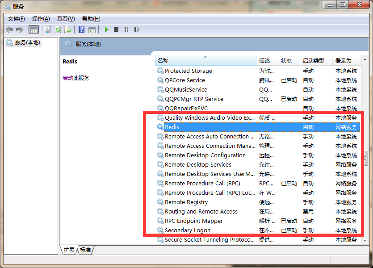Click the services icon in the window title bar
This screenshot has width=373, height=268.
[x=7, y=7]
